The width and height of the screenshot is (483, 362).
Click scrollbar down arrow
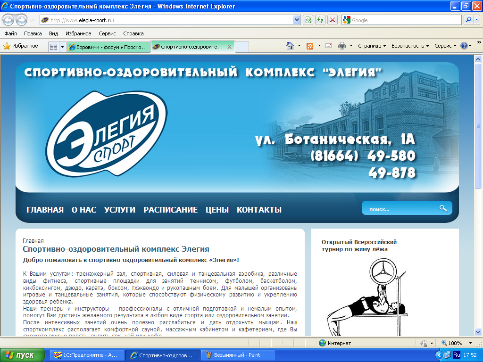(478, 332)
